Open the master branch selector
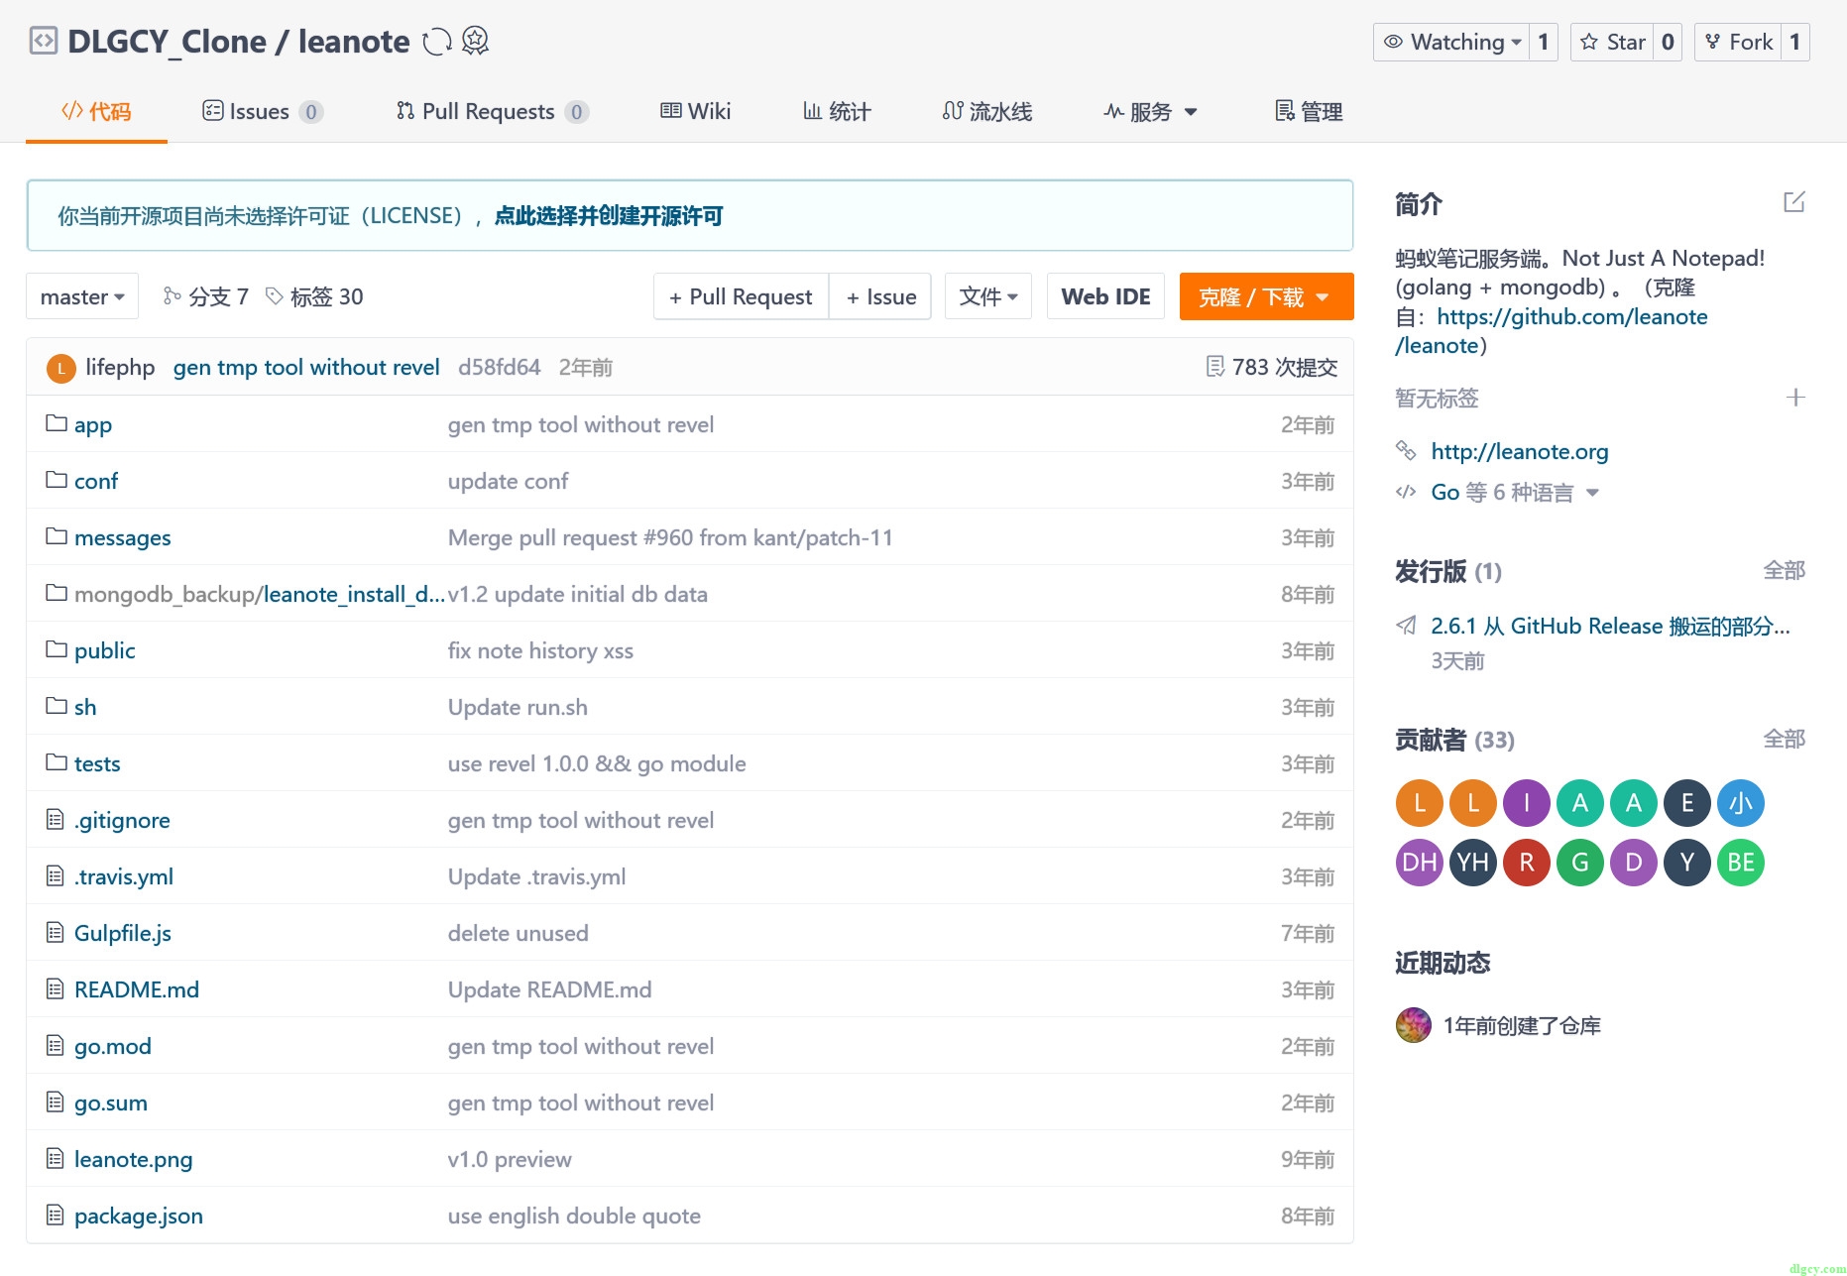Image resolution: width=1847 pixels, height=1276 pixels. click(82, 296)
